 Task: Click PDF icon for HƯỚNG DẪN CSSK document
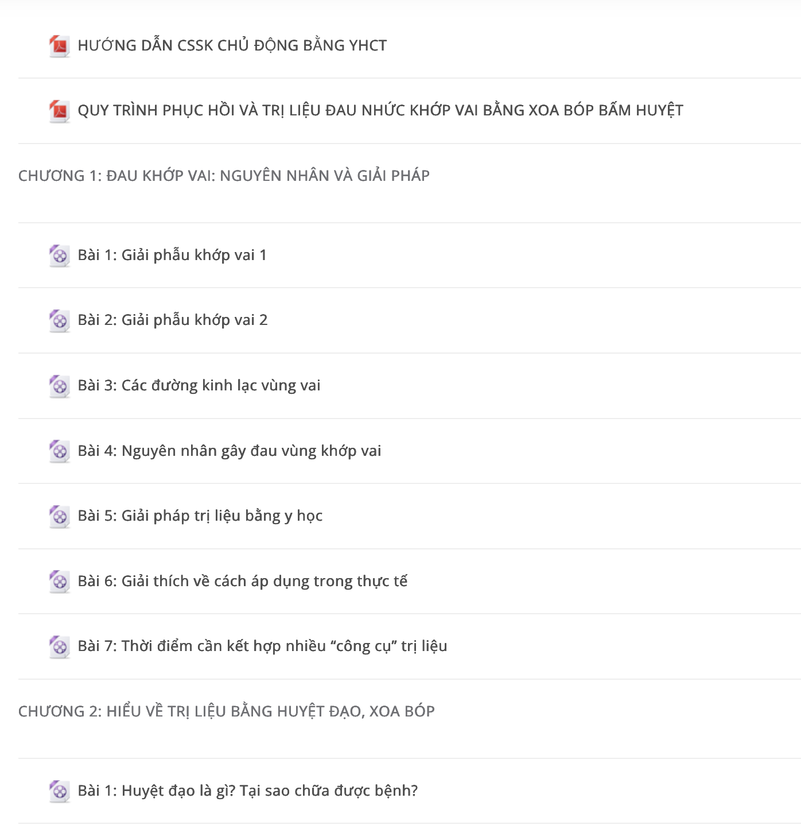[59, 46]
